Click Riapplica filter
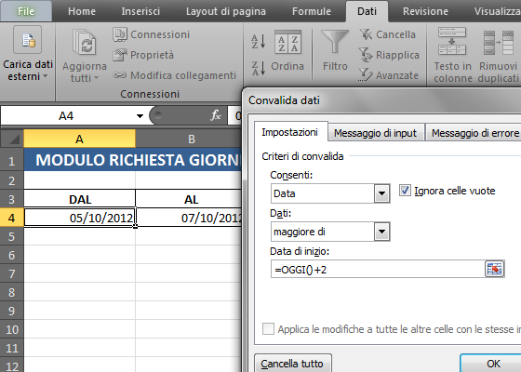This screenshot has width=521, height=372. tap(389, 55)
